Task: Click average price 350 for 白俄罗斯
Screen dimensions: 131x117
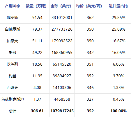Action: click(x=90, y=29)
